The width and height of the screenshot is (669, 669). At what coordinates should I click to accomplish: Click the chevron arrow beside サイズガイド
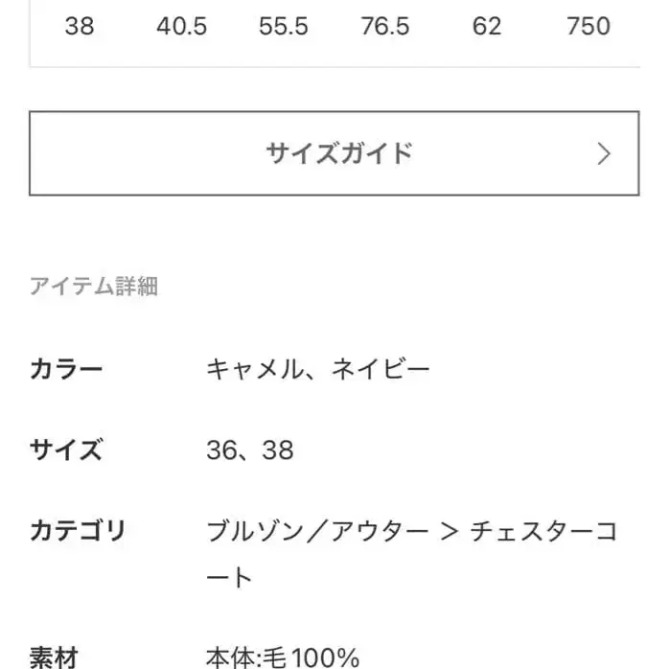pyautogui.click(x=603, y=153)
